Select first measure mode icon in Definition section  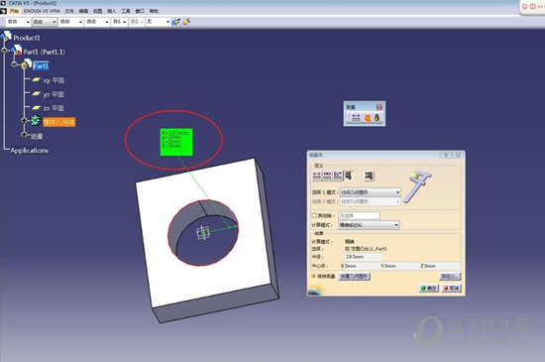click(317, 176)
